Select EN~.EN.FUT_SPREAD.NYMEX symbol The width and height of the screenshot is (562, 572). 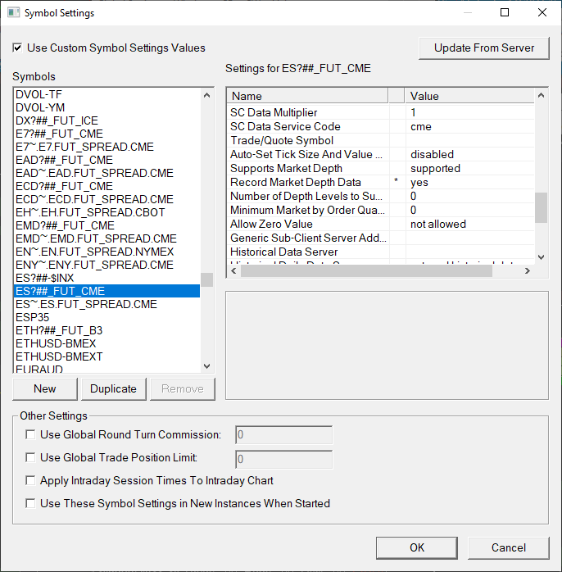tap(107, 252)
